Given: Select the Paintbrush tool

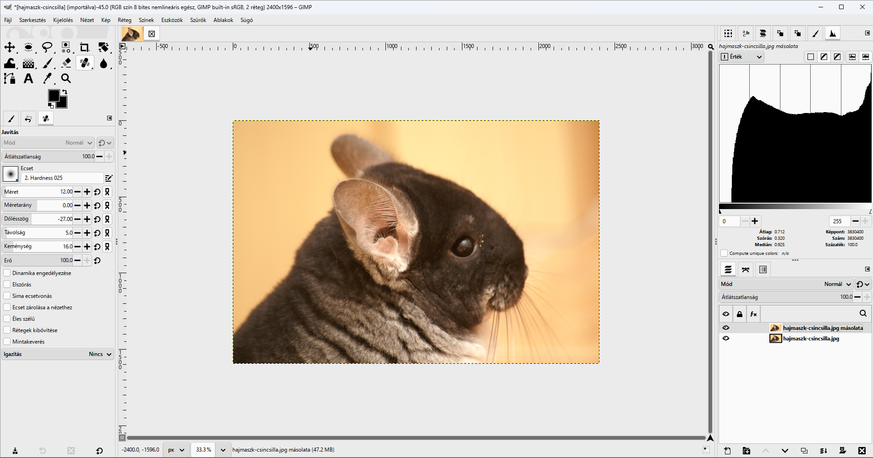Looking at the screenshot, I should point(47,63).
